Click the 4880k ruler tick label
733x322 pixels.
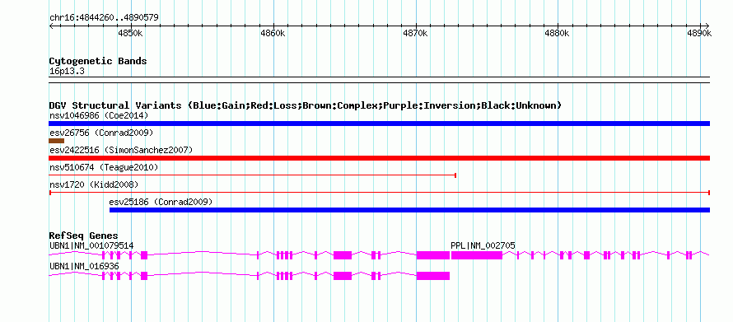558,34
